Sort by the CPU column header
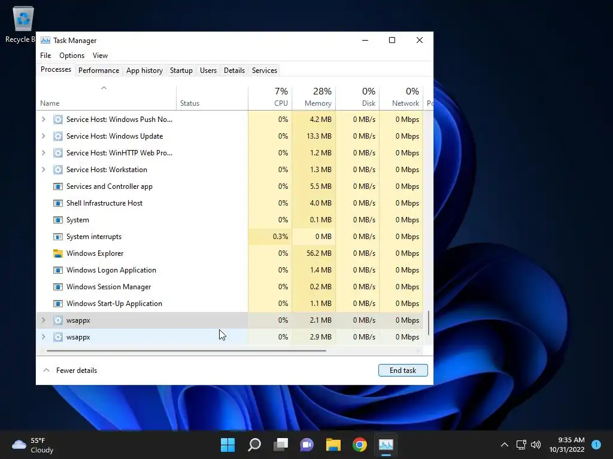The image size is (613, 459). (270, 97)
